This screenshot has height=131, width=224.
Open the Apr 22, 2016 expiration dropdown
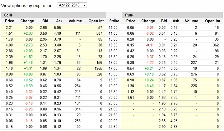(72, 5)
